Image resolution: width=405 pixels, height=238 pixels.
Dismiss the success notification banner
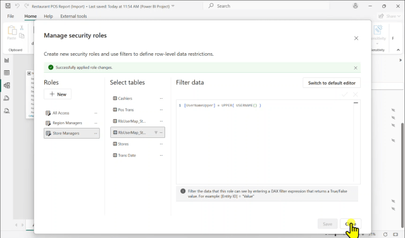[x=356, y=68]
